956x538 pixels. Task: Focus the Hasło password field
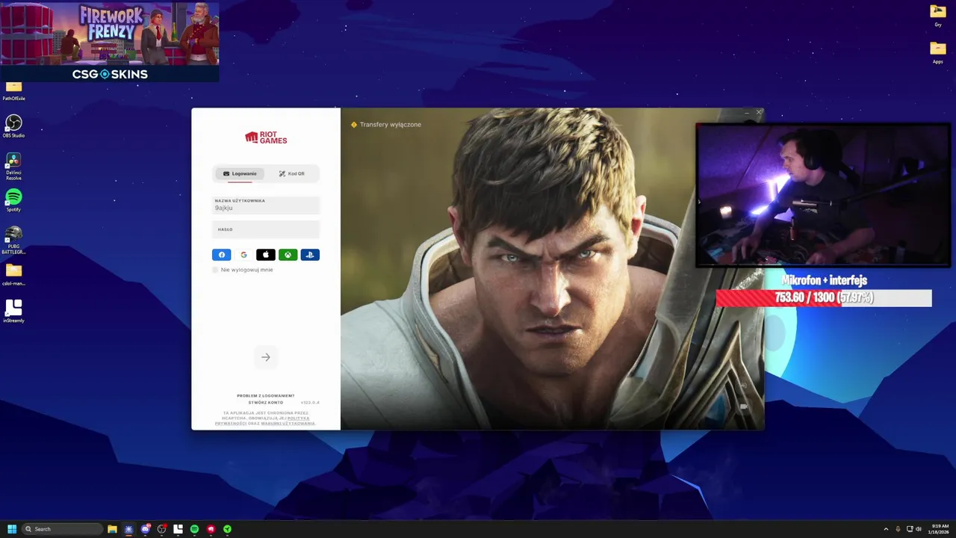pos(266,230)
